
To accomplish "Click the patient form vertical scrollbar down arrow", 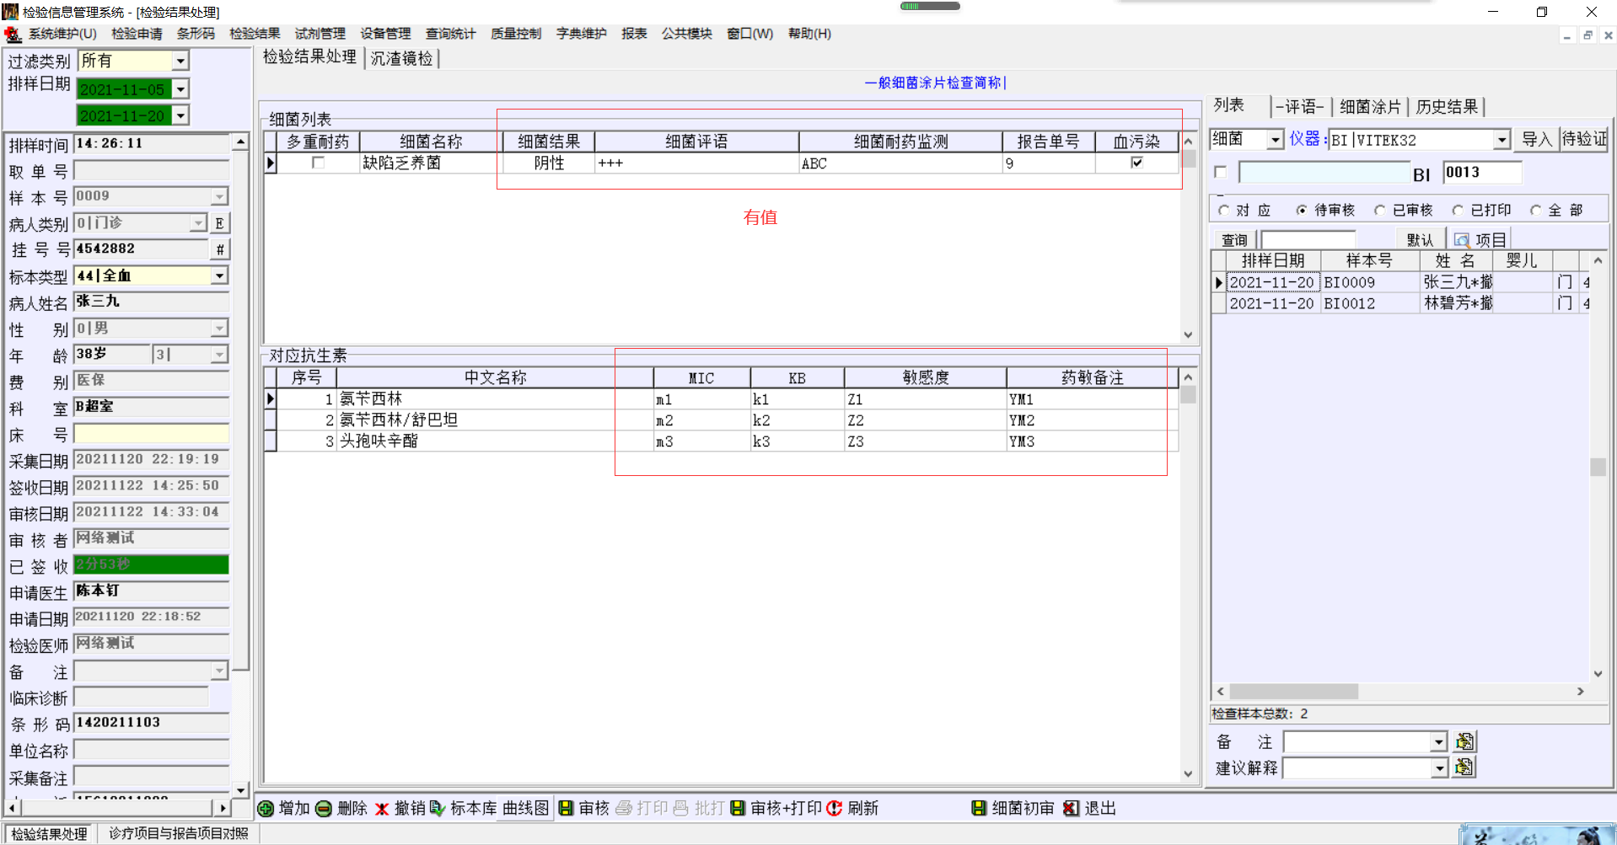I will tap(240, 789).
